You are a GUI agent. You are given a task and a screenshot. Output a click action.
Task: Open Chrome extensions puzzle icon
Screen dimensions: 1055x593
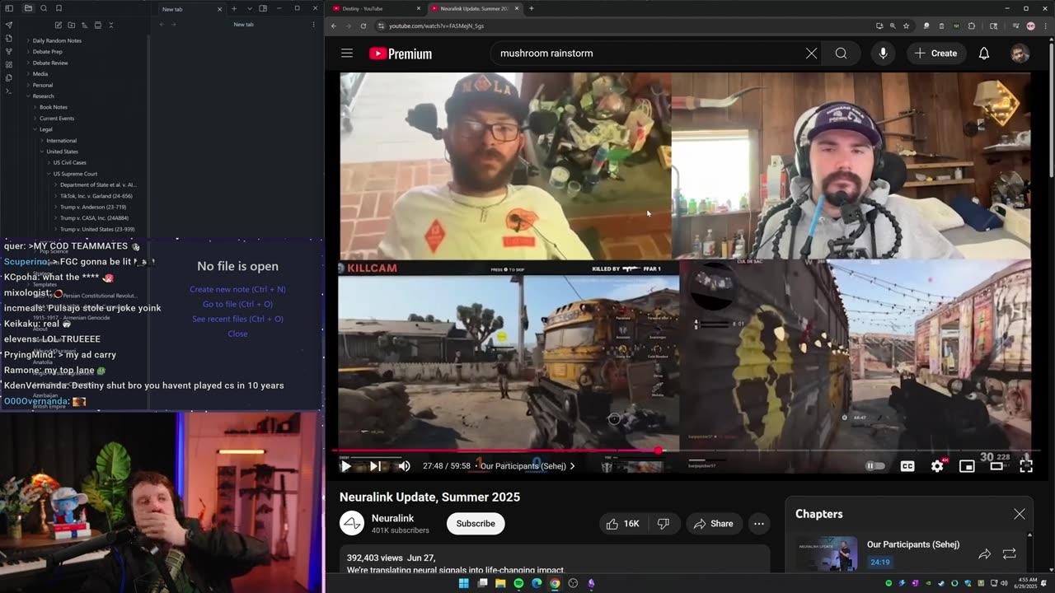point(971,26)
